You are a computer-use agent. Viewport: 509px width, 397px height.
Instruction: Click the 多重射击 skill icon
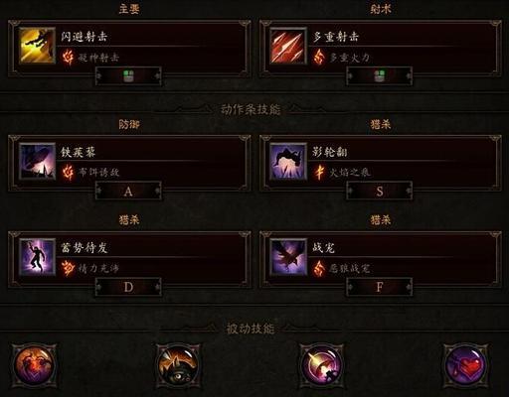288,46
